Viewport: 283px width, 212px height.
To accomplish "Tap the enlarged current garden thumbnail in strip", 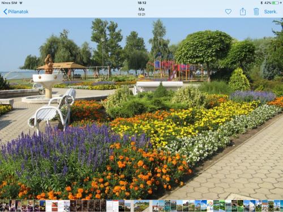I will (141, 206).
